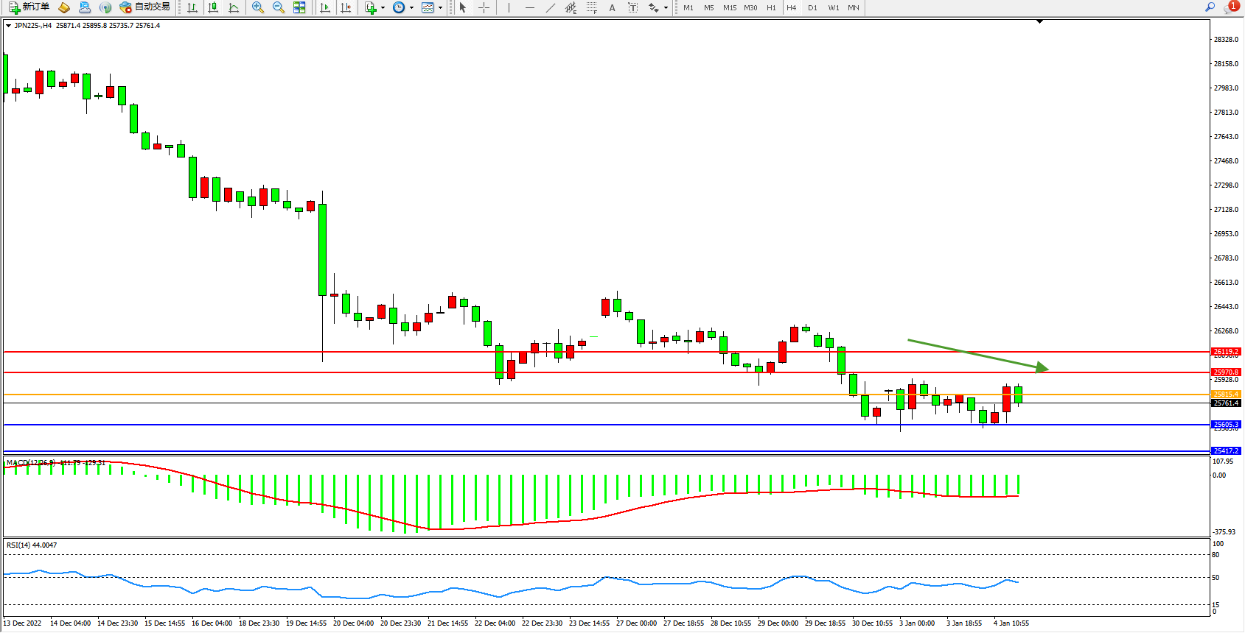The height and width of the screenshot is (633, 1245).
Task: Open the periods clock dropdown arrow
Action: [411, 7]
